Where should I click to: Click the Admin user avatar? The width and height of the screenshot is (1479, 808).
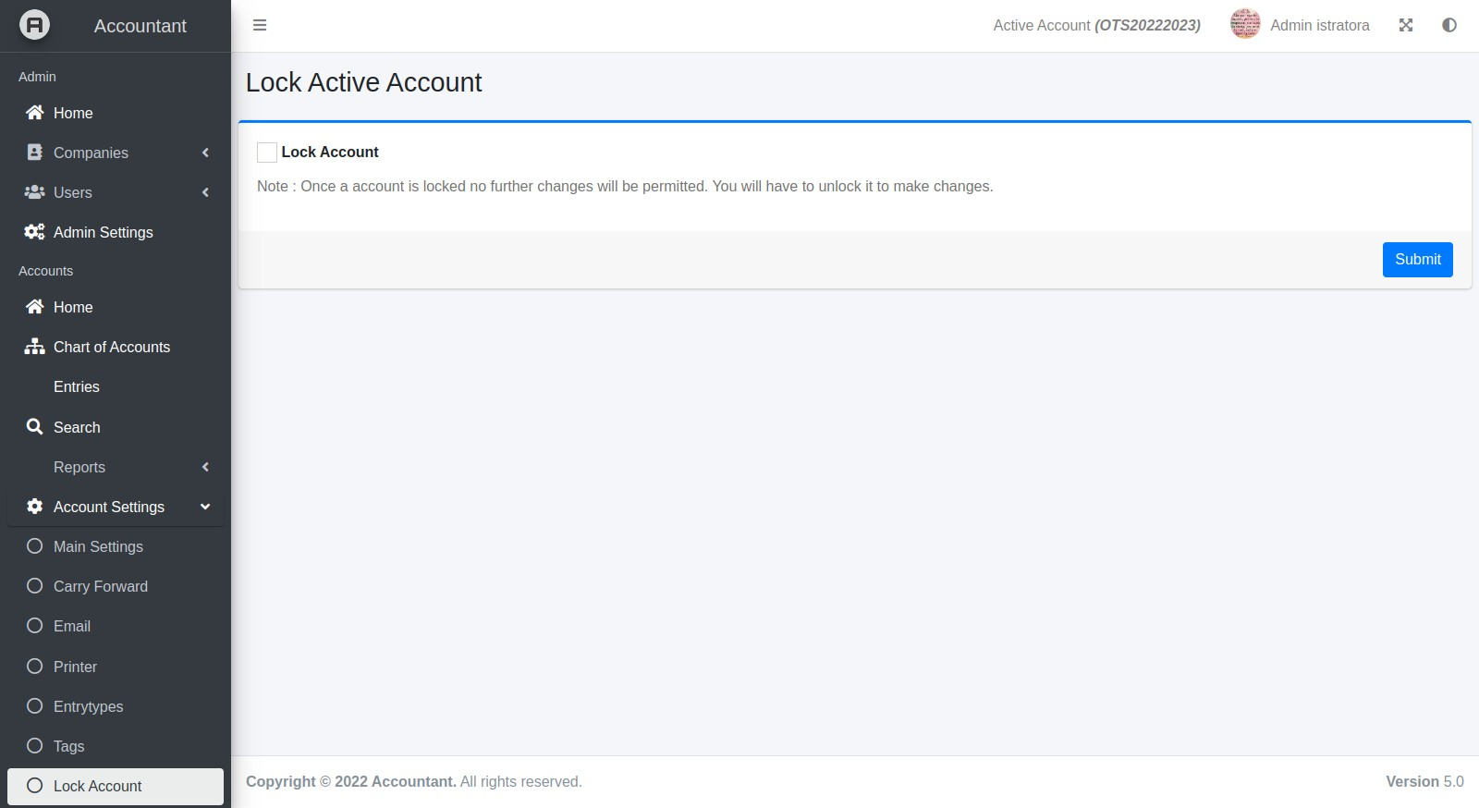1245,25
